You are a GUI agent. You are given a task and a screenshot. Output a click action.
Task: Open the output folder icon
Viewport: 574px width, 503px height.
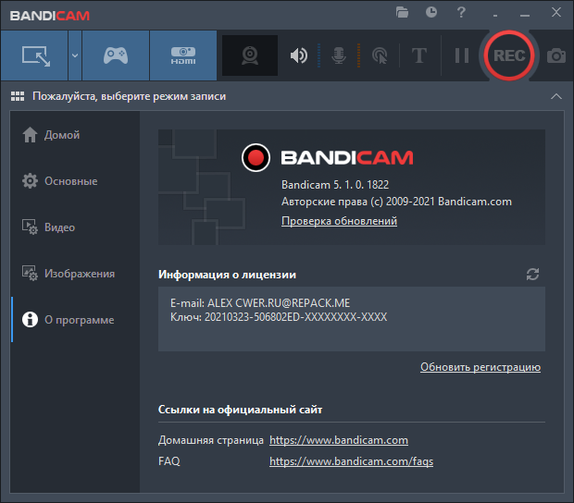[x=402, y=12]
